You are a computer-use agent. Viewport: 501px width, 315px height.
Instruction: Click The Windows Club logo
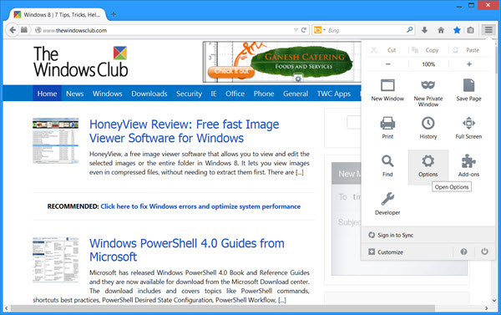[x=80, y=61]
